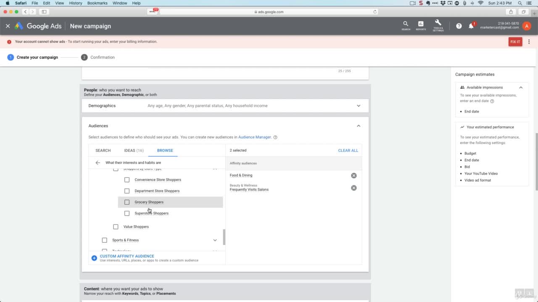Click Create your campaign step
Screen dimensions: 538x302
point(33,57)
